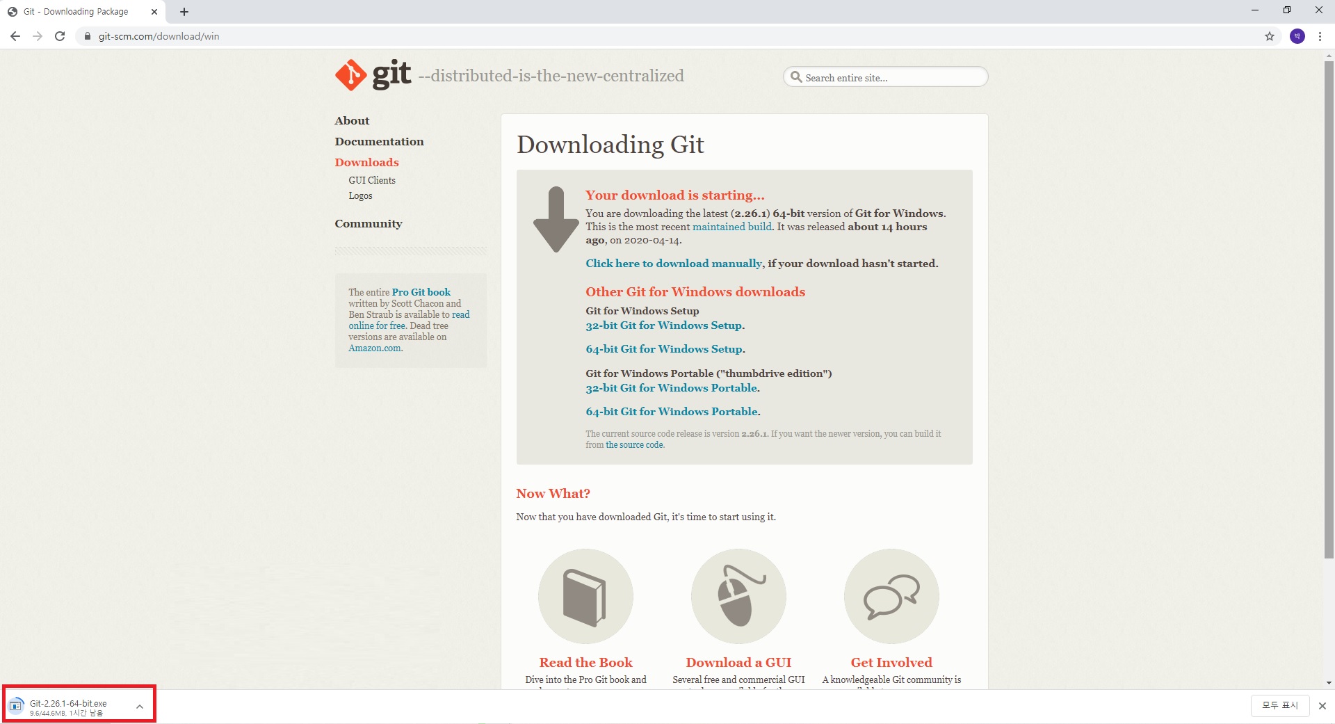Bookmark this page with star icon
This screenshot has height=724, width=1335.
coord(1270,36)
